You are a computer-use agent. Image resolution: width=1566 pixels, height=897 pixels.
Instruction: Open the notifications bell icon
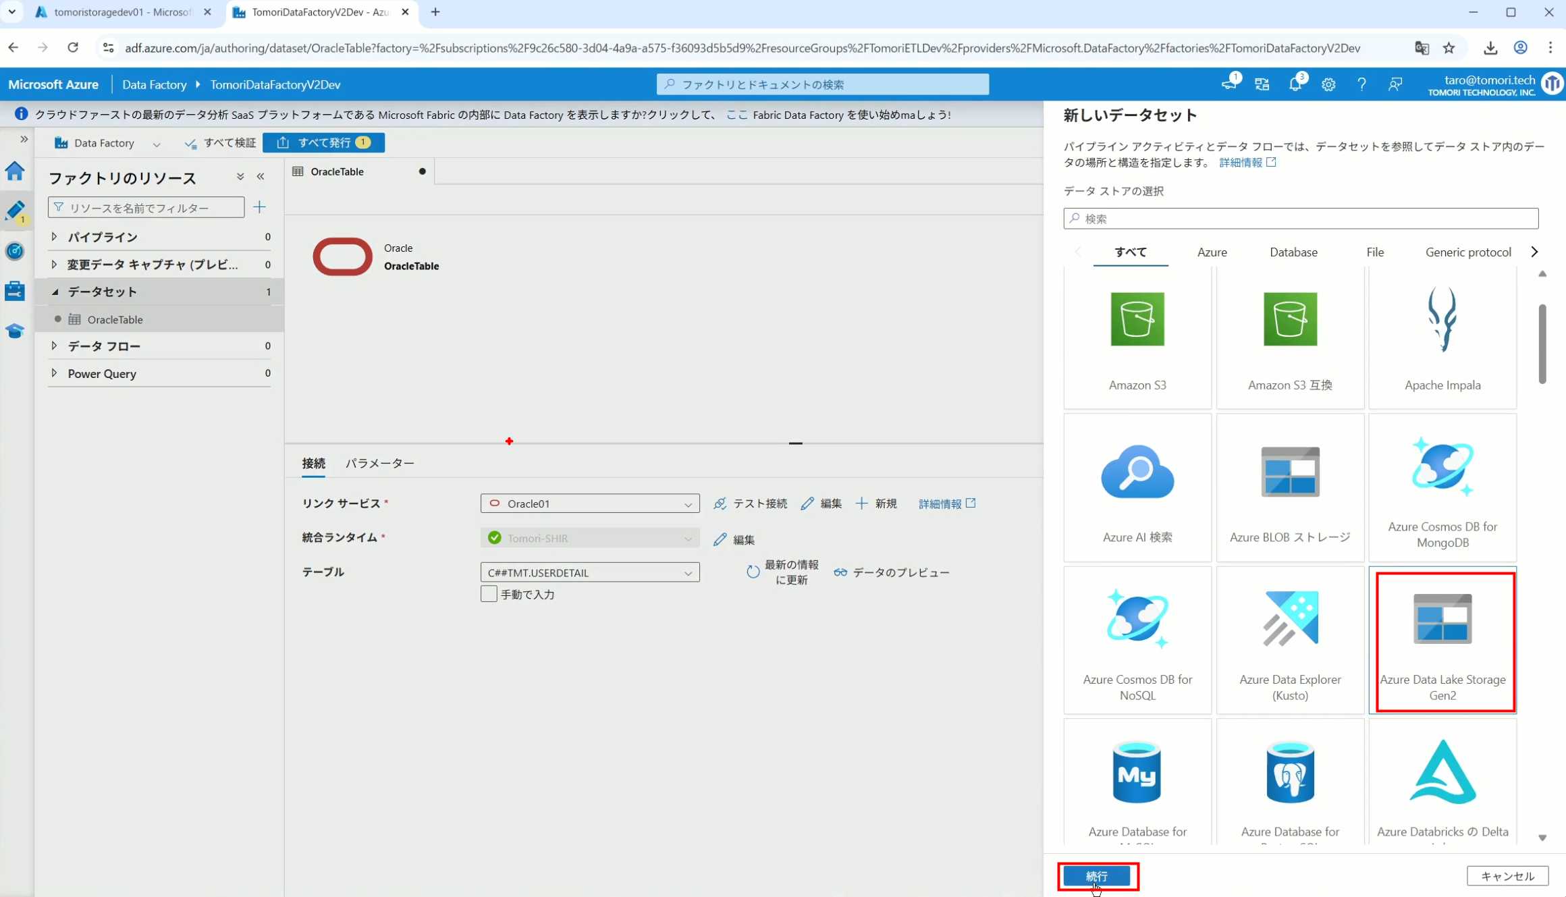[x=1295, y=84]
